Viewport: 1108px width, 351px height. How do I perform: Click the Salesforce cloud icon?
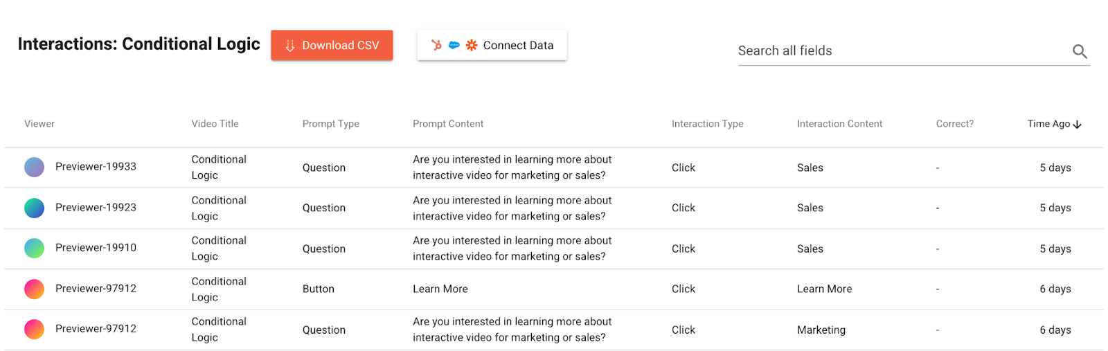454,45
